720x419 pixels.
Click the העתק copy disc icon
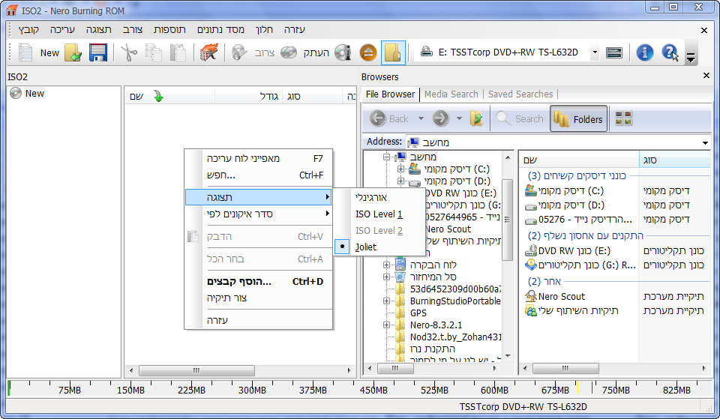[x=288, y=52]
